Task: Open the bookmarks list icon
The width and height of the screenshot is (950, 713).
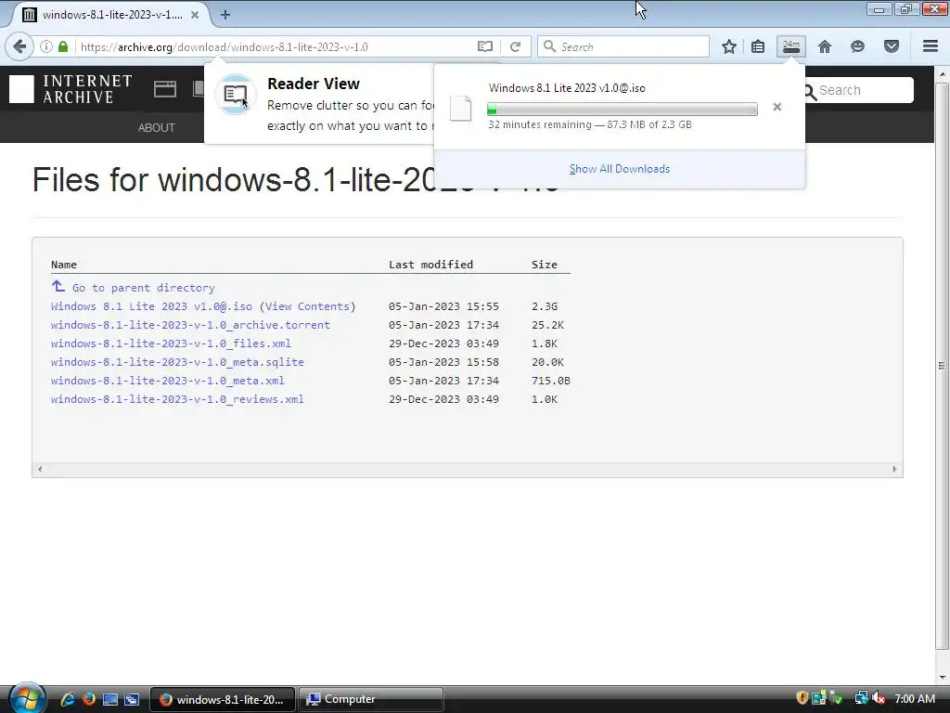Action: tap(758, 46)
